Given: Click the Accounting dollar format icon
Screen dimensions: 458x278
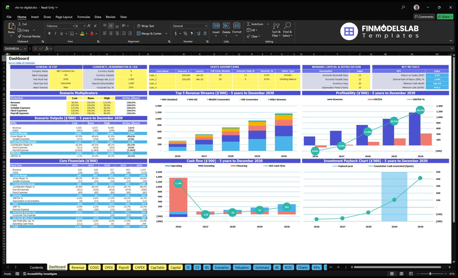Looking at the screenshot, I should coord(175,34).
